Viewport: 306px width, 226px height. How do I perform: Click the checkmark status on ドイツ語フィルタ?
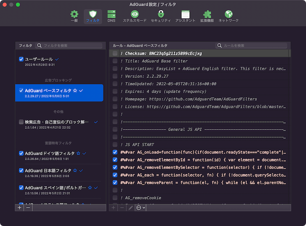(84, 153)
